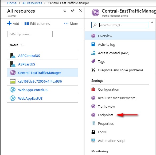Click the Central-EastTrafficManager breadcrumb text
The width and height of the screenshot is (156, 155).
coord(68,3)
